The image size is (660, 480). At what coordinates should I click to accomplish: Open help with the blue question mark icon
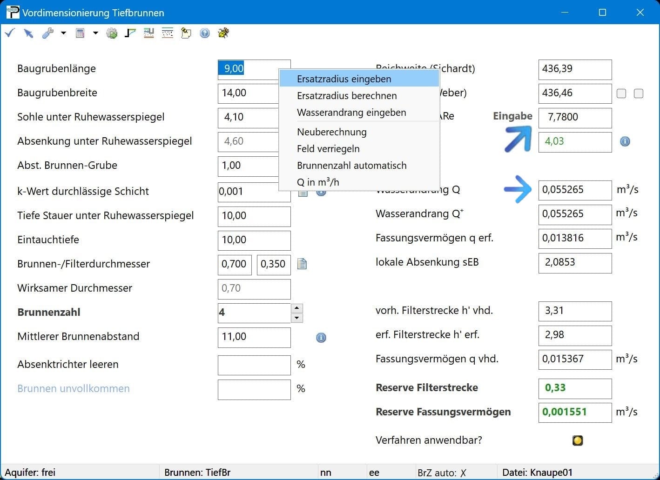tap(205, 33)
